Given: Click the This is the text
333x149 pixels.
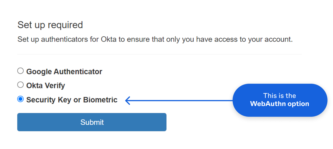Looking at the screenshot, I should pyautogui.click(x=280, y=95).
